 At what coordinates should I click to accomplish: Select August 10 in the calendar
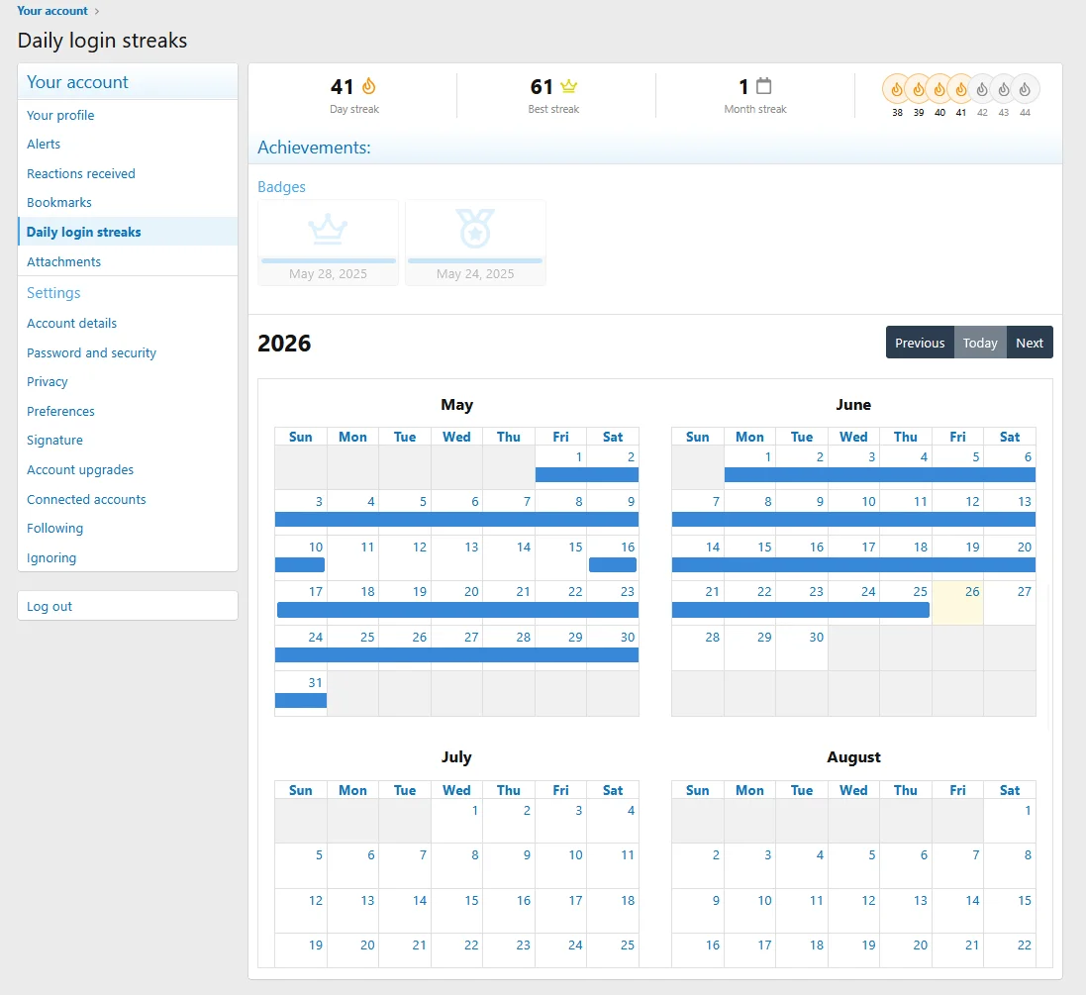tap(750, 911)
